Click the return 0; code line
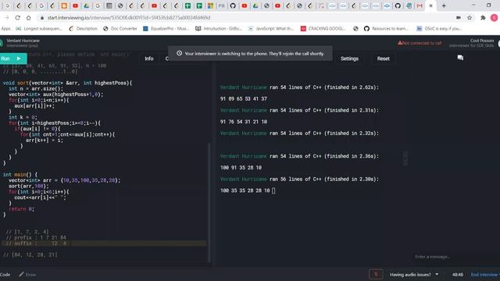The image size is (500, 281). 21,209
